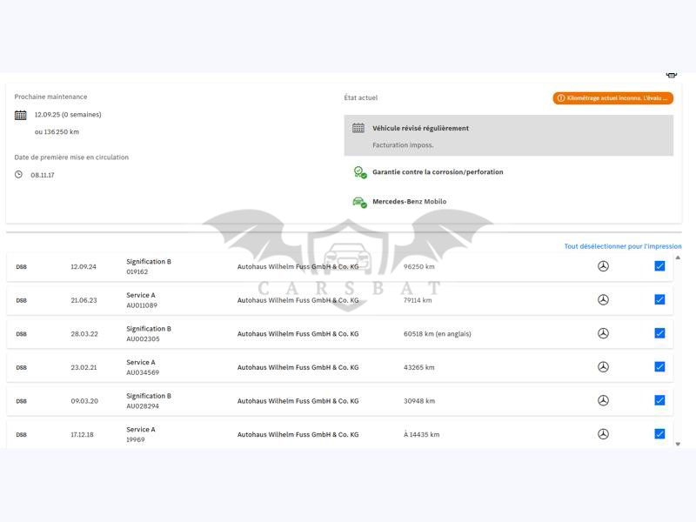Select the Service A AU011089 row
This screenshot has width=696, height=522.
click(x=339, y=300)
